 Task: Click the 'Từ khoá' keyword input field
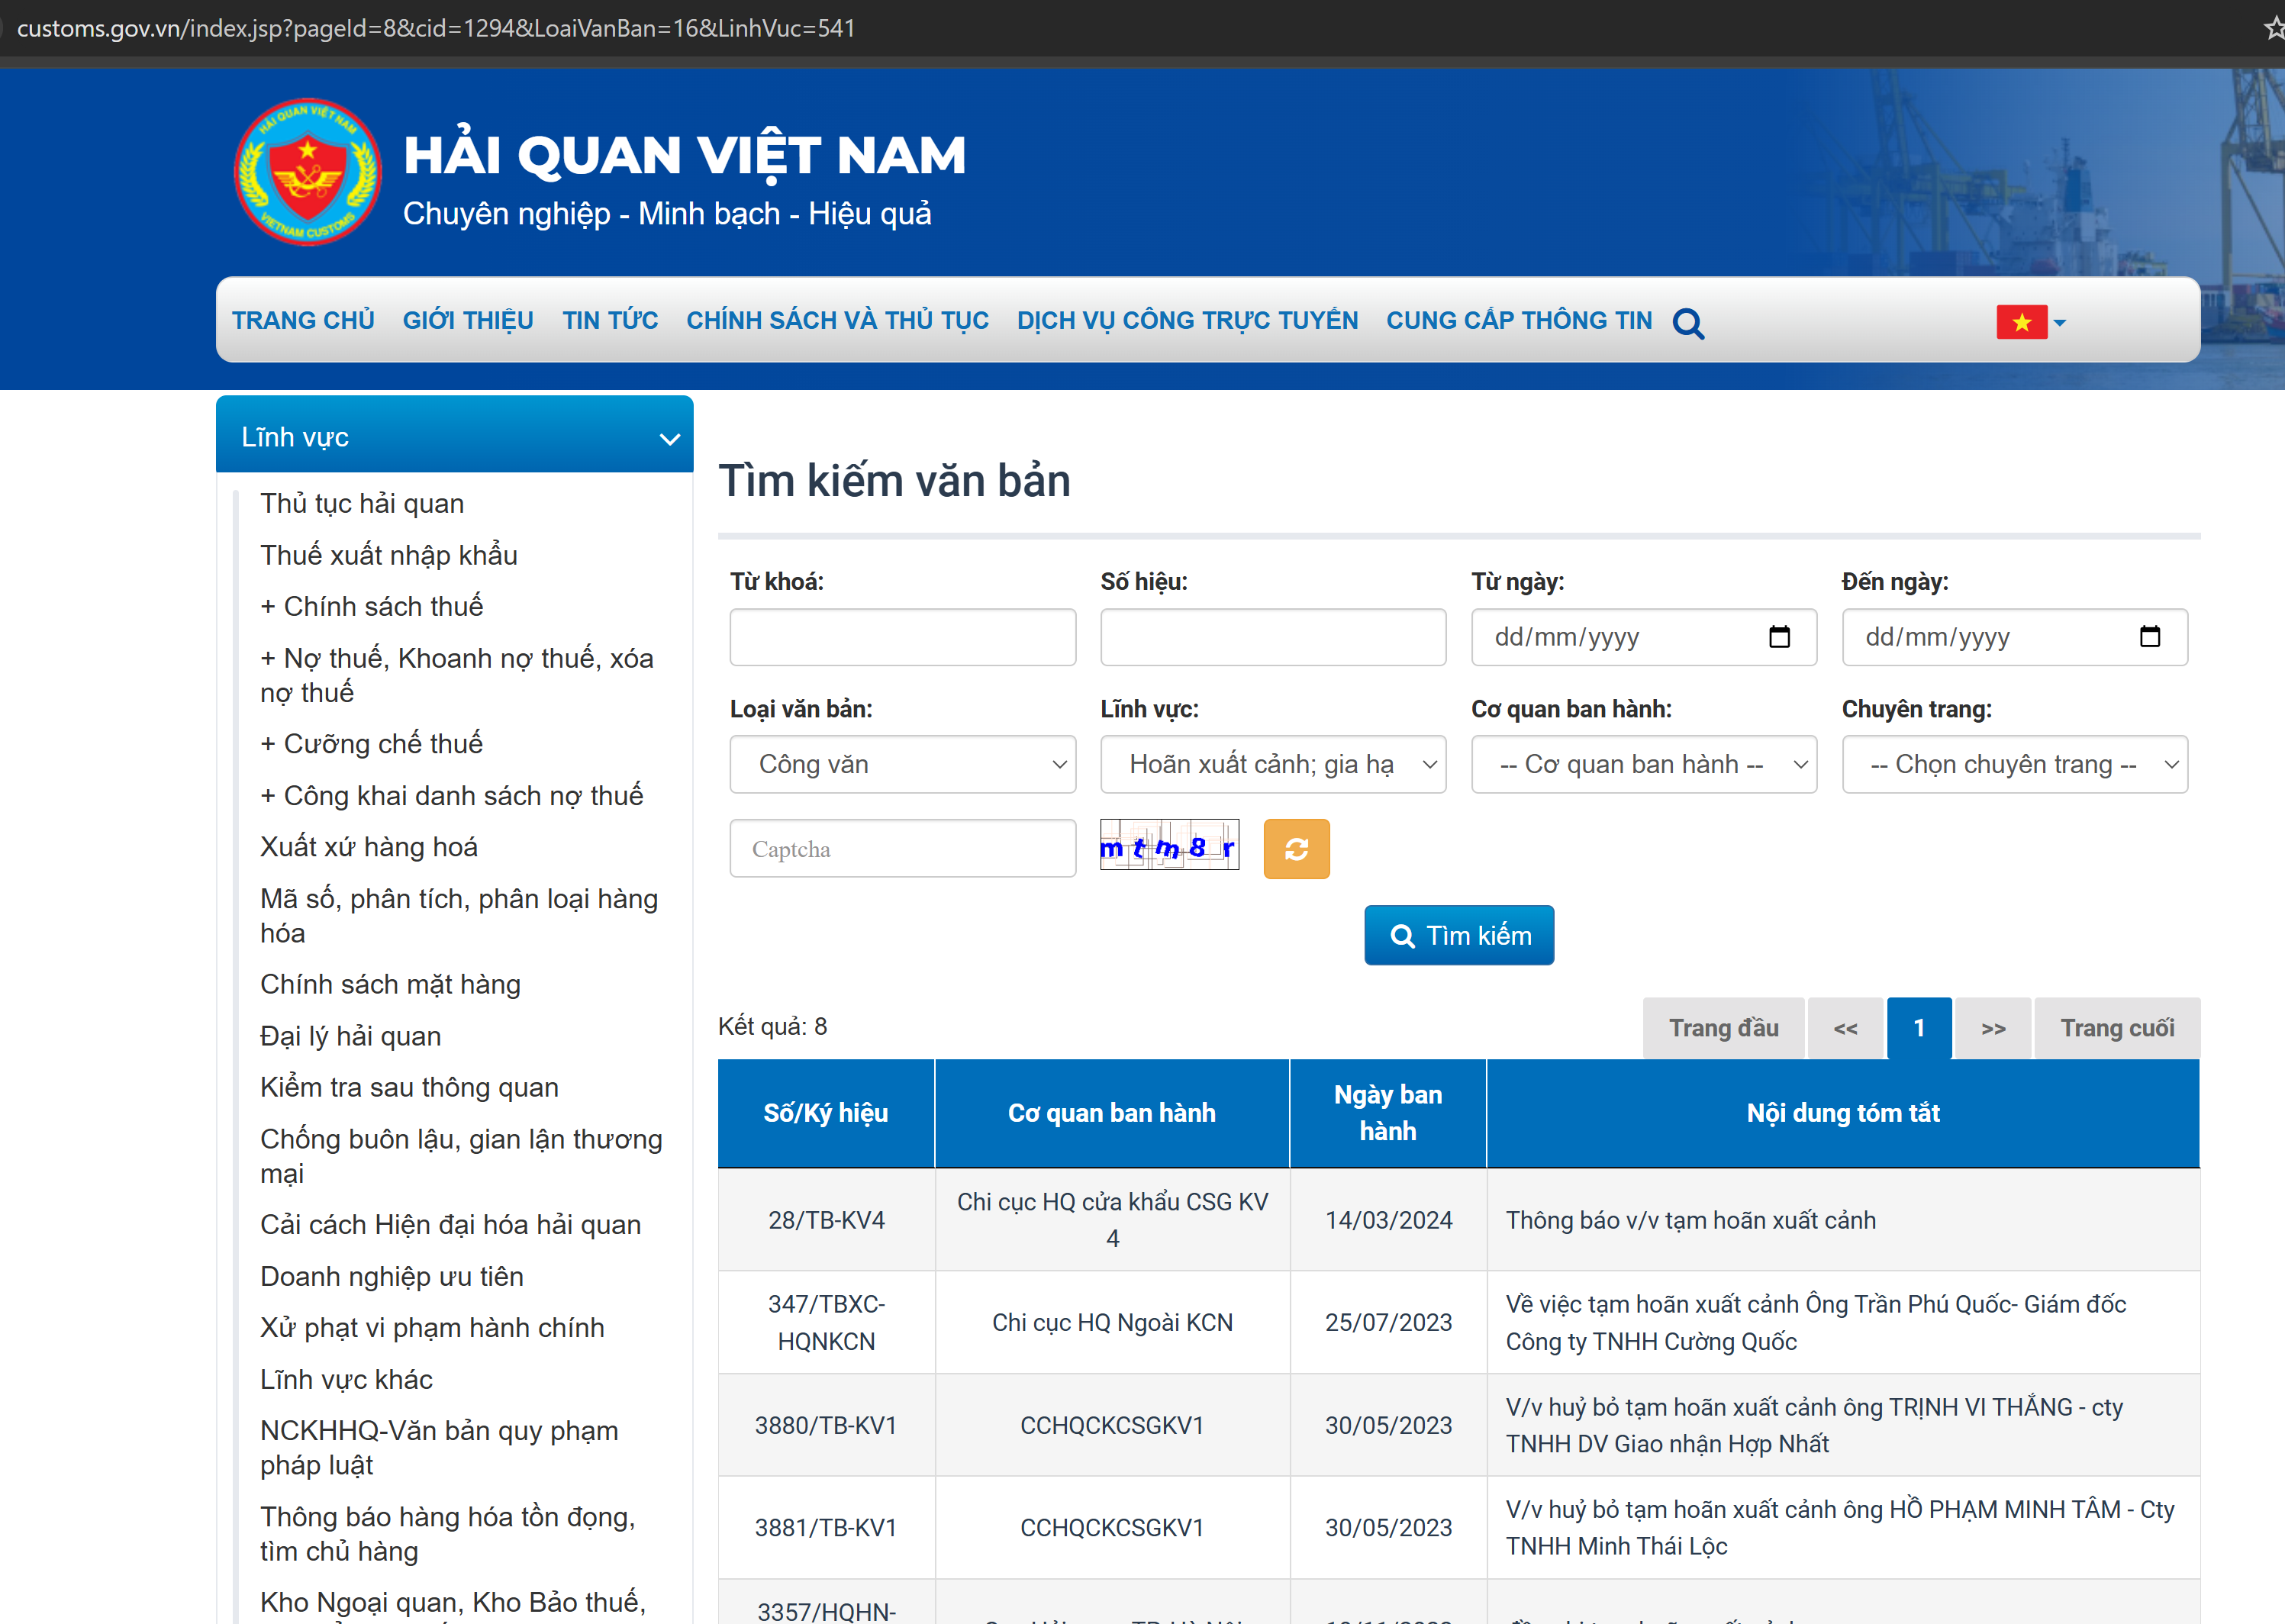click(902, 637)
